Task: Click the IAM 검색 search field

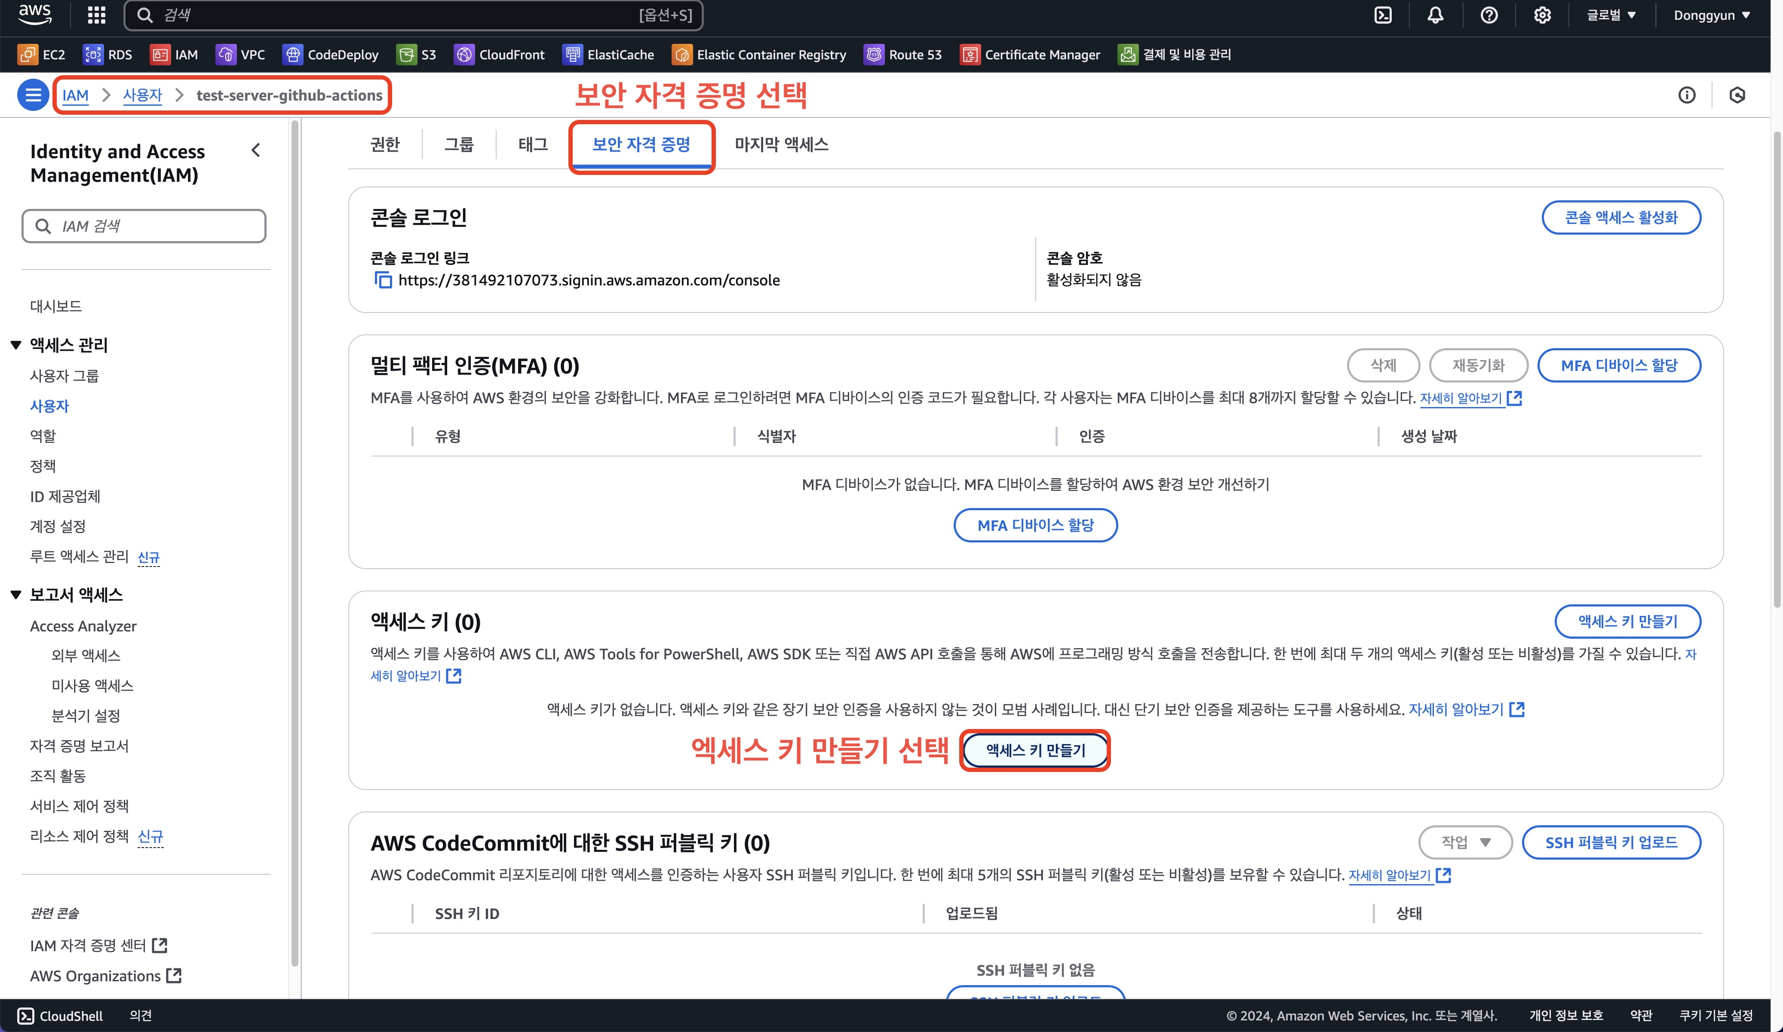Action: tap(144, 227)
